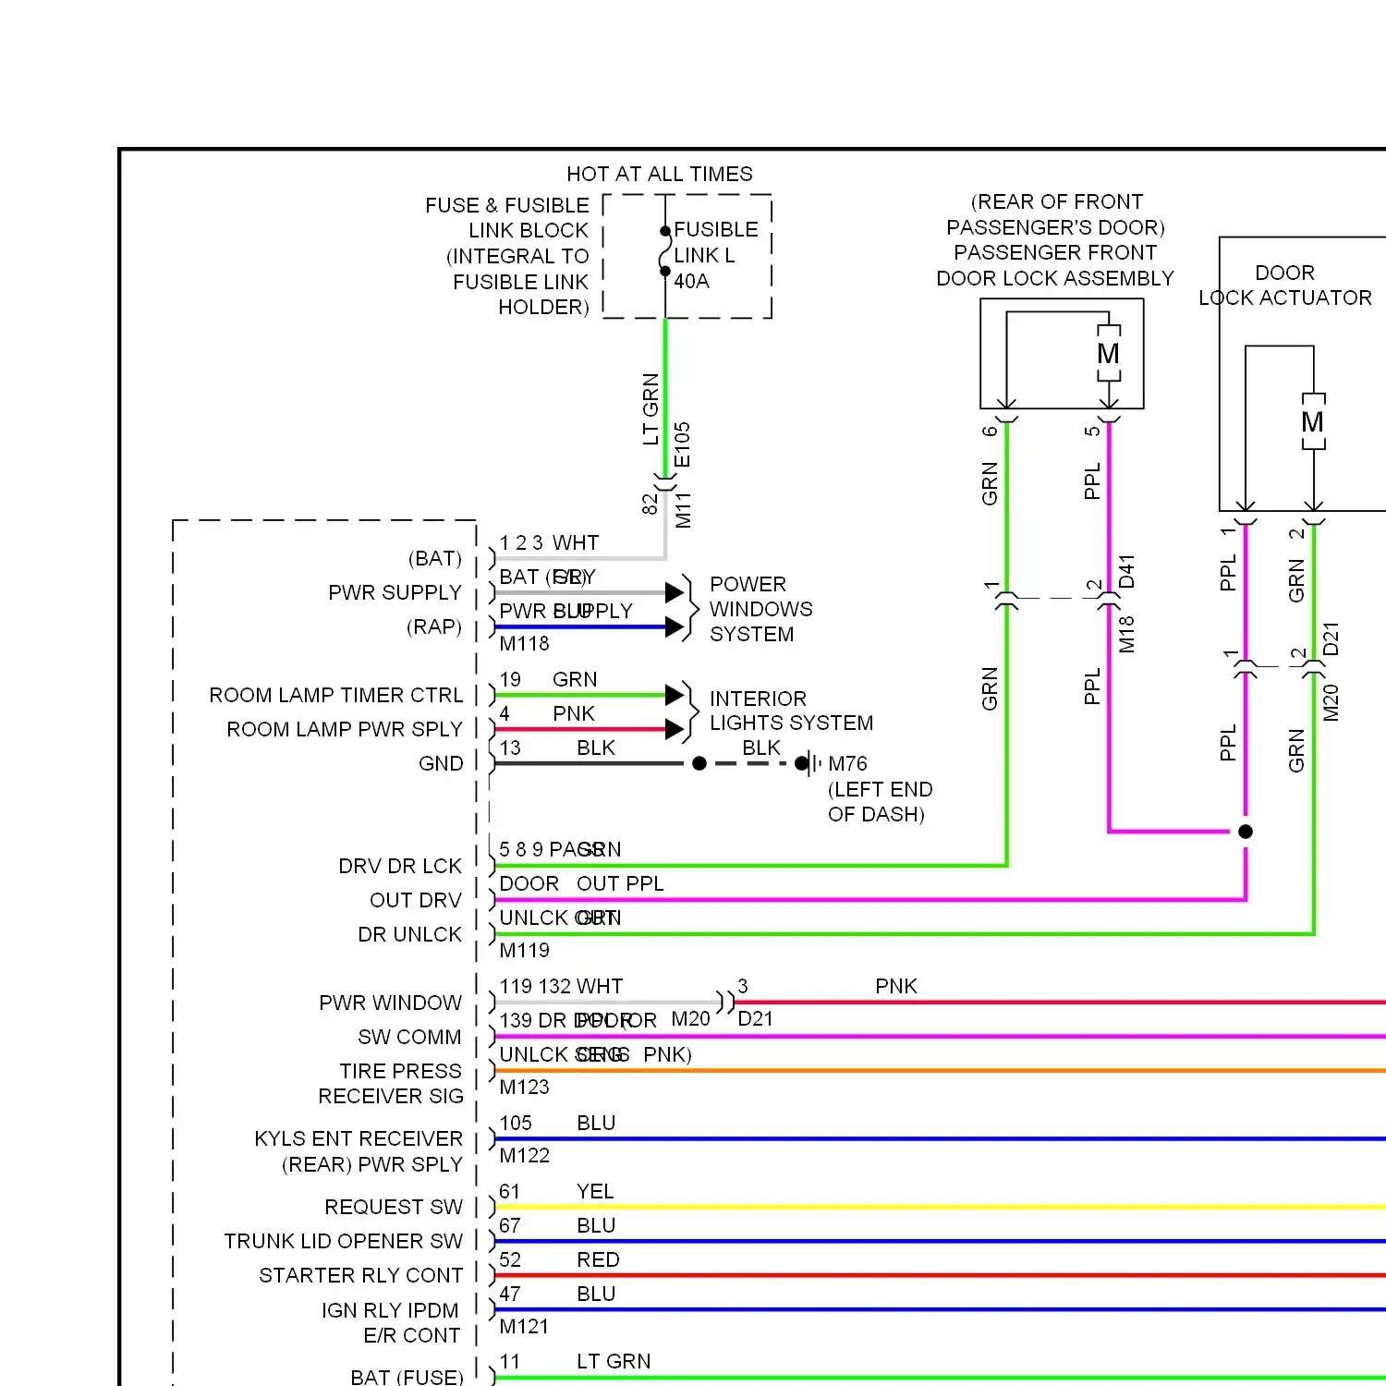Select the ROOM LAMP PWR SPLY label
The width and height of the screenshot is (1386, 1386).
[344, 729]
